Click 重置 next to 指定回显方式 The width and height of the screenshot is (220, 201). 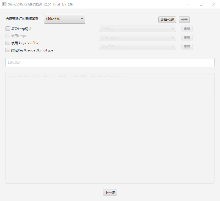point(187,47)
